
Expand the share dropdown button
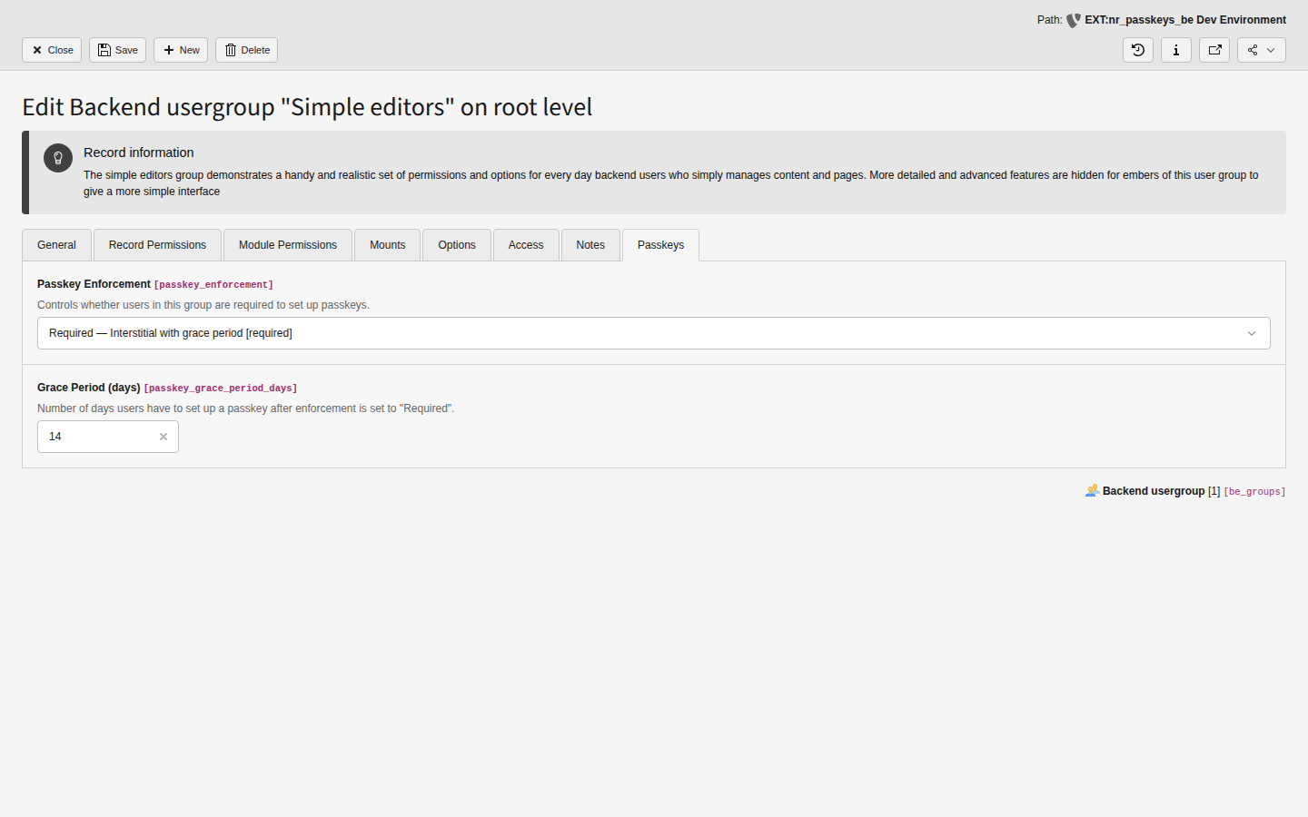tap(1262, 50)
